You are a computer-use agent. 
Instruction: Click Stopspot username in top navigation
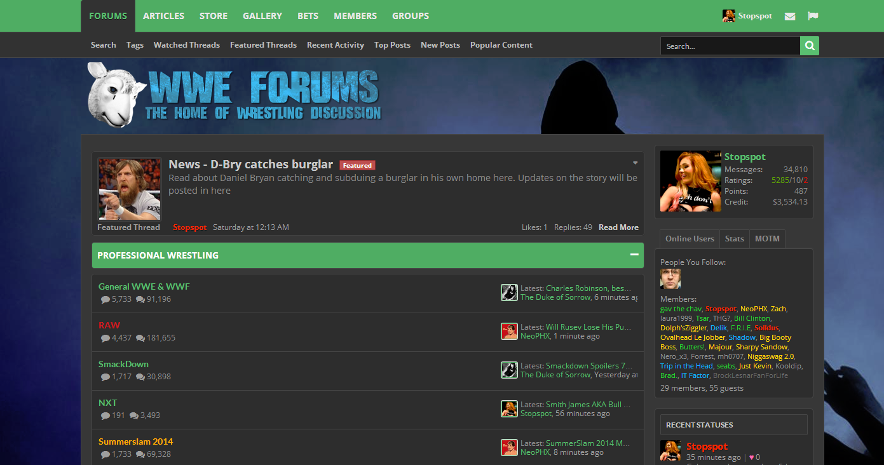point(755,16)
